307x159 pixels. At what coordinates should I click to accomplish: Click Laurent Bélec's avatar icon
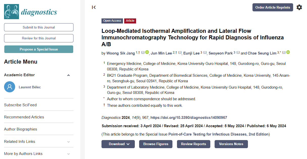coord(10,87)
